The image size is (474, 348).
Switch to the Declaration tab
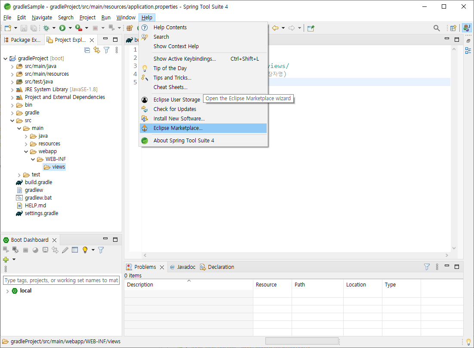coord(217,267)
